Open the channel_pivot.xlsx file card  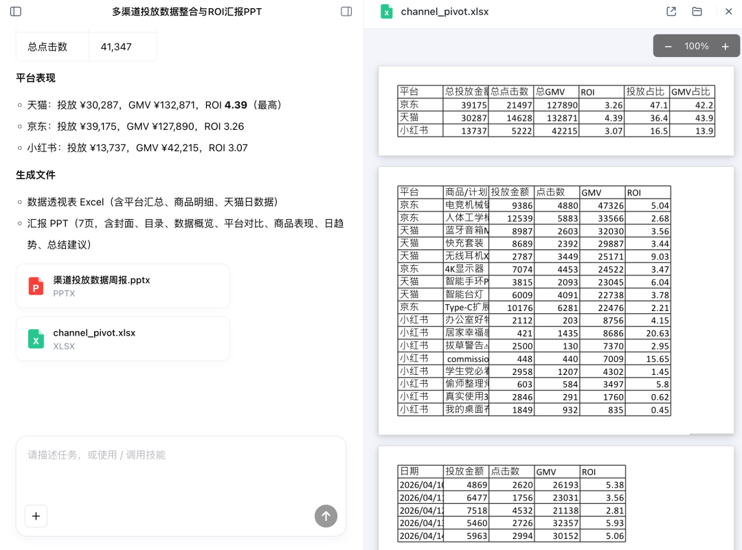point(122,339)
